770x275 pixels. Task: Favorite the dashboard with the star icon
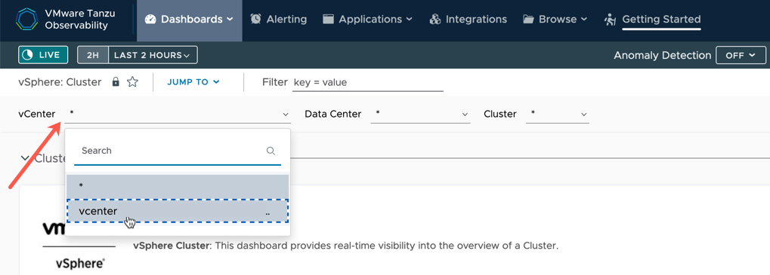tap(132, 81)
